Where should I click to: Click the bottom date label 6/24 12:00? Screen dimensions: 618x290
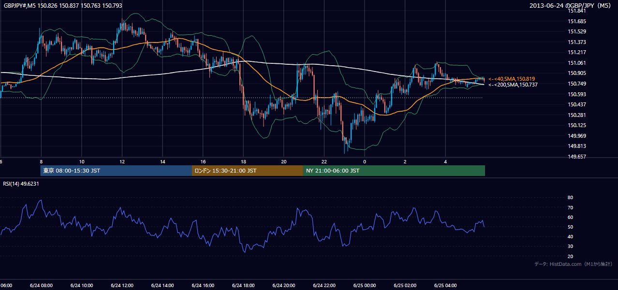pyautogui.click(x=122, y=285)
